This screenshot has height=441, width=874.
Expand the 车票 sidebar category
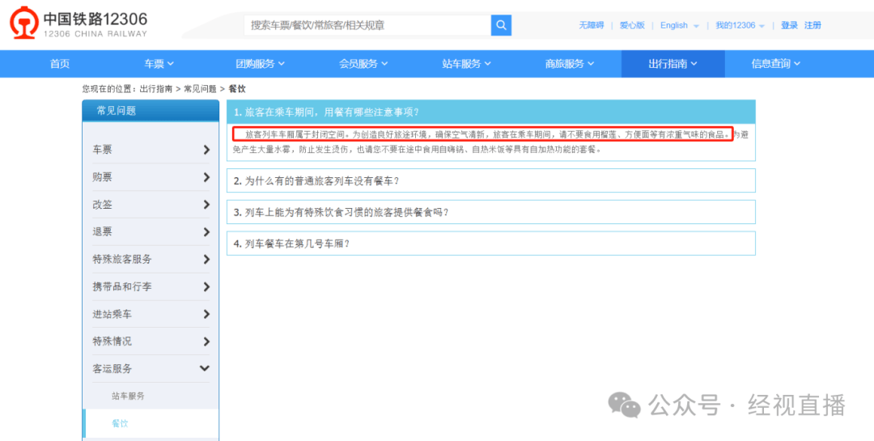(x=151, y=150)
